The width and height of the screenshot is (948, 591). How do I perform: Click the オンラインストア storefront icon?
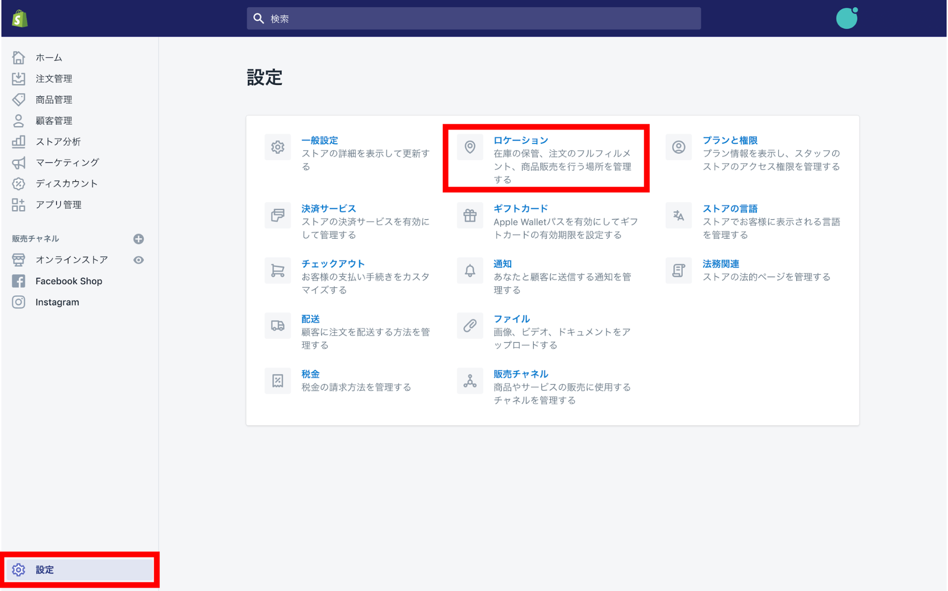tap(18, 260)
